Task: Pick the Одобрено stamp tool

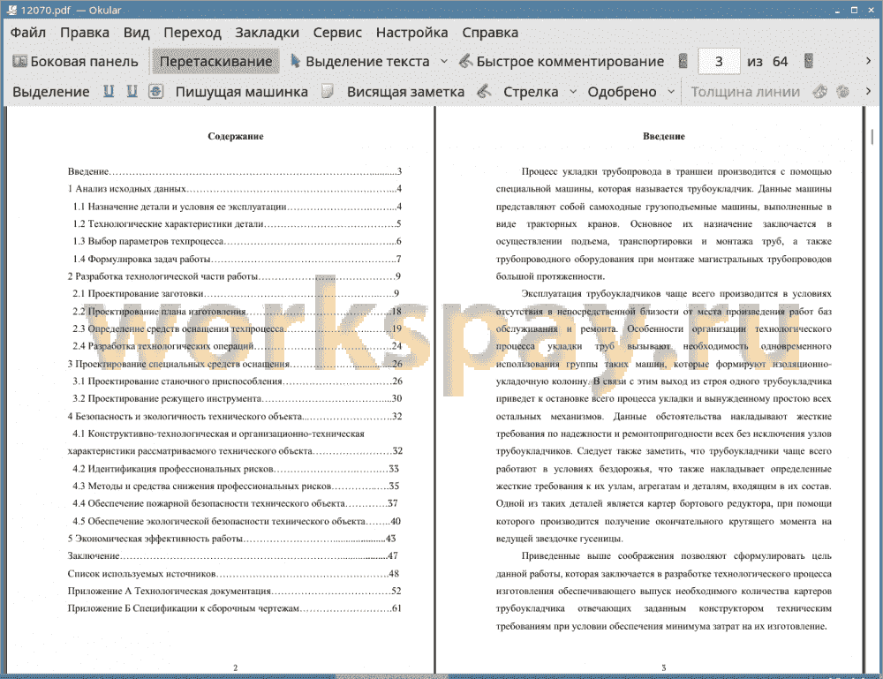Action: coord(622,92)
